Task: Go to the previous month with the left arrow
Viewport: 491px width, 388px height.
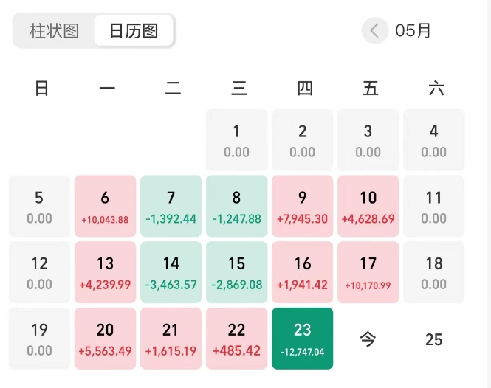Action: 374,31
